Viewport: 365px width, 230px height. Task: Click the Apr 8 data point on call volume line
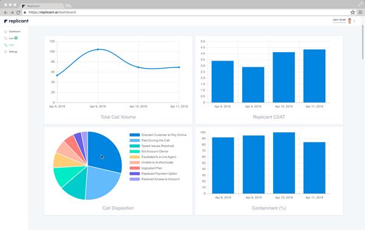click(x=57, y=75)
